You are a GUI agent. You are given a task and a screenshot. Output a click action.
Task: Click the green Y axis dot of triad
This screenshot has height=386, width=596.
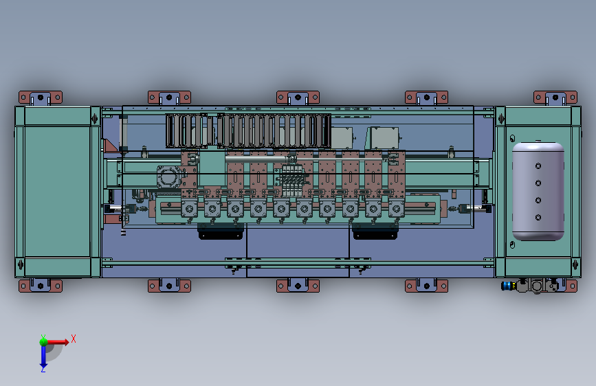coord(43,342)
